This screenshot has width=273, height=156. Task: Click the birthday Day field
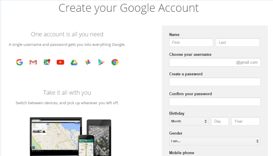click(220, 121)
